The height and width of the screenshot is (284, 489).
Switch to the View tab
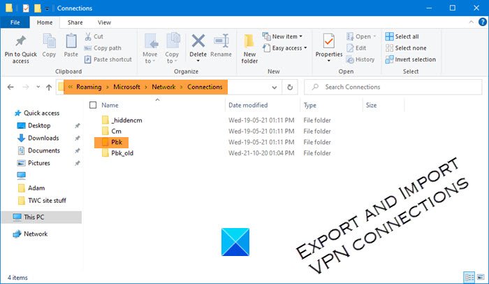coord(104,22)
